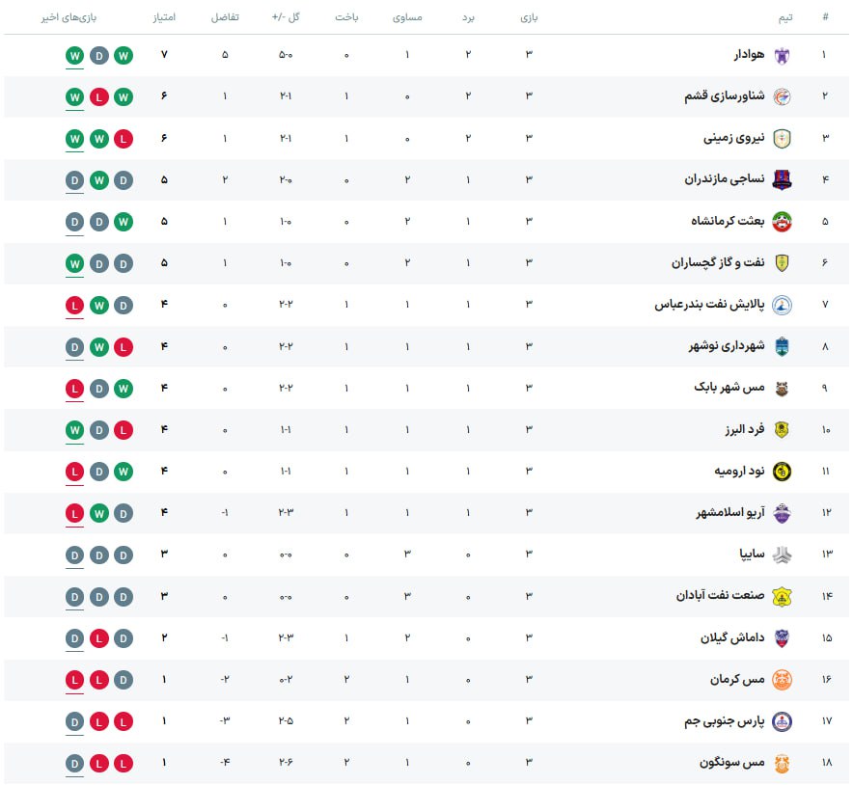Image resolution: width=853 pixels, height=785 pixels.
Task: Sort the table by امتیاز column
Action: pos(164,17)
